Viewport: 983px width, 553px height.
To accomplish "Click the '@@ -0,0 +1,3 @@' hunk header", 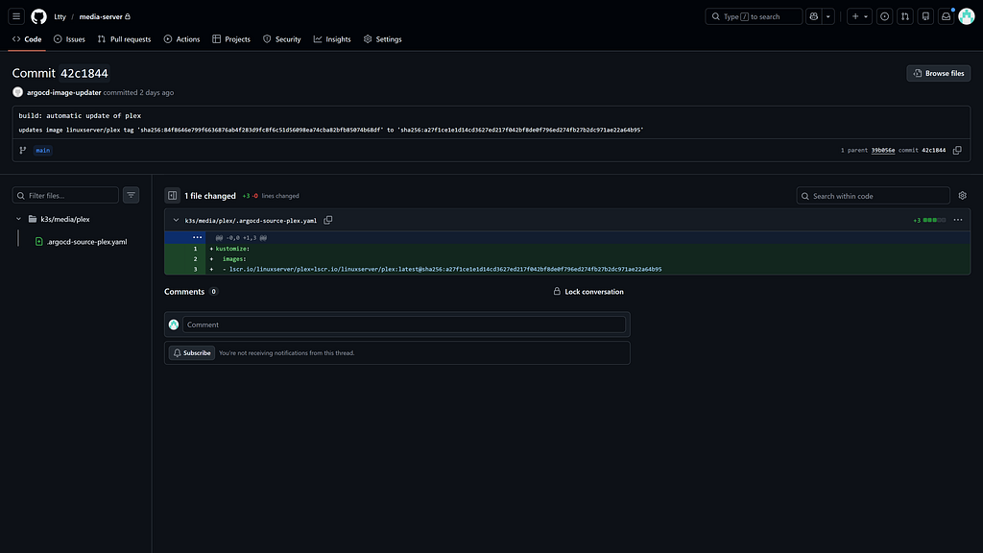I will [x=241, y=238].
